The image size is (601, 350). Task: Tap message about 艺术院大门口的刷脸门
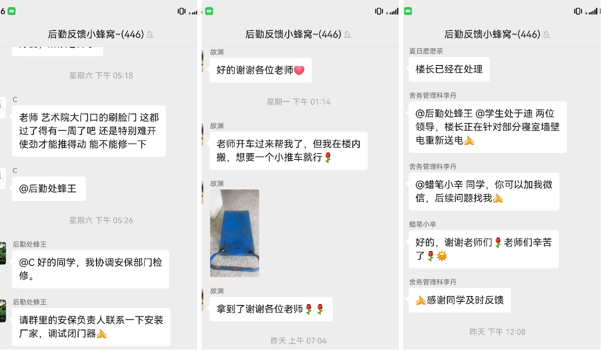[89, 131]
